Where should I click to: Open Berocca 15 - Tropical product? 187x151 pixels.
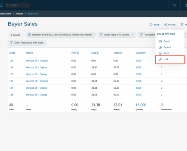[37, 61]
